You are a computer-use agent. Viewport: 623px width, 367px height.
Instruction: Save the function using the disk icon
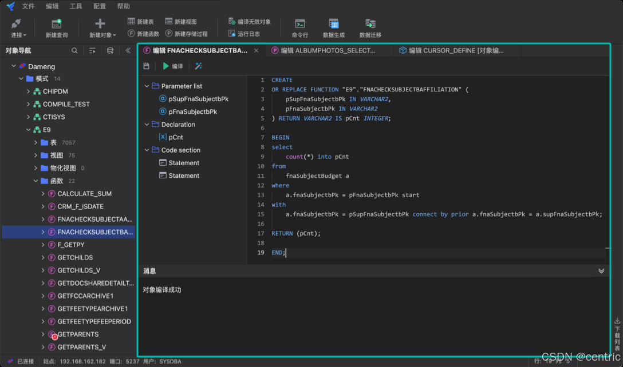tap(147, 66)
